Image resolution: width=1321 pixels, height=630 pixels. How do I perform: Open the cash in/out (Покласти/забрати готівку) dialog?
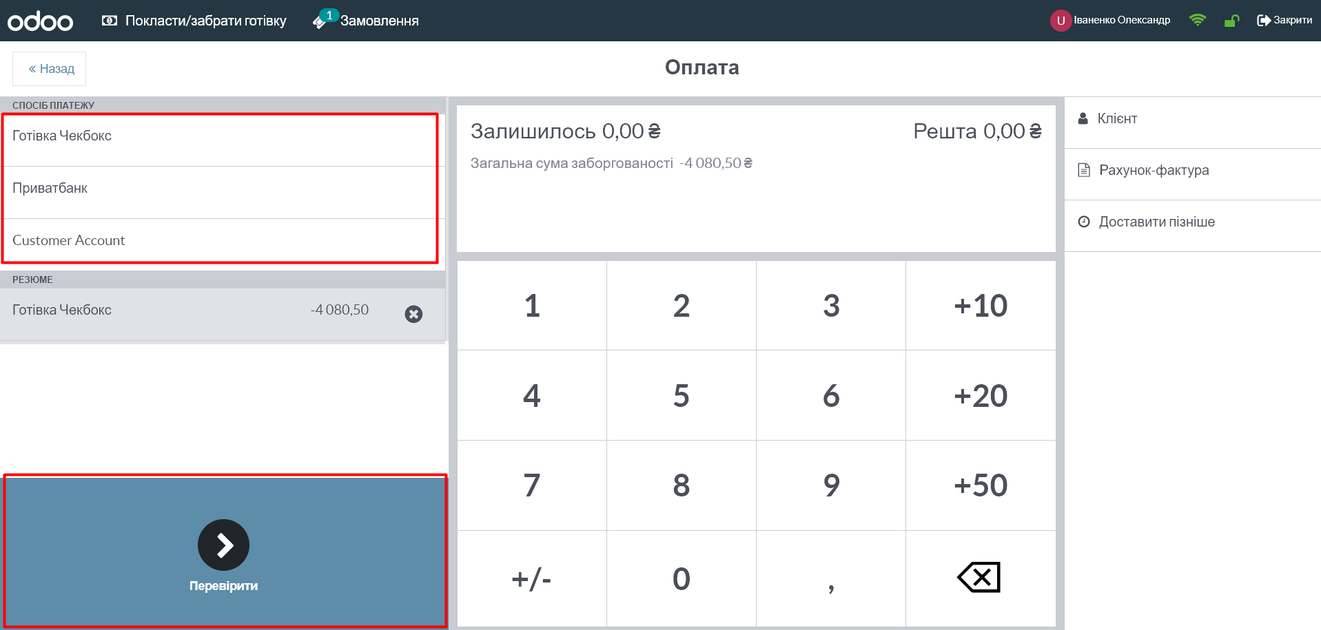[194, 21]
